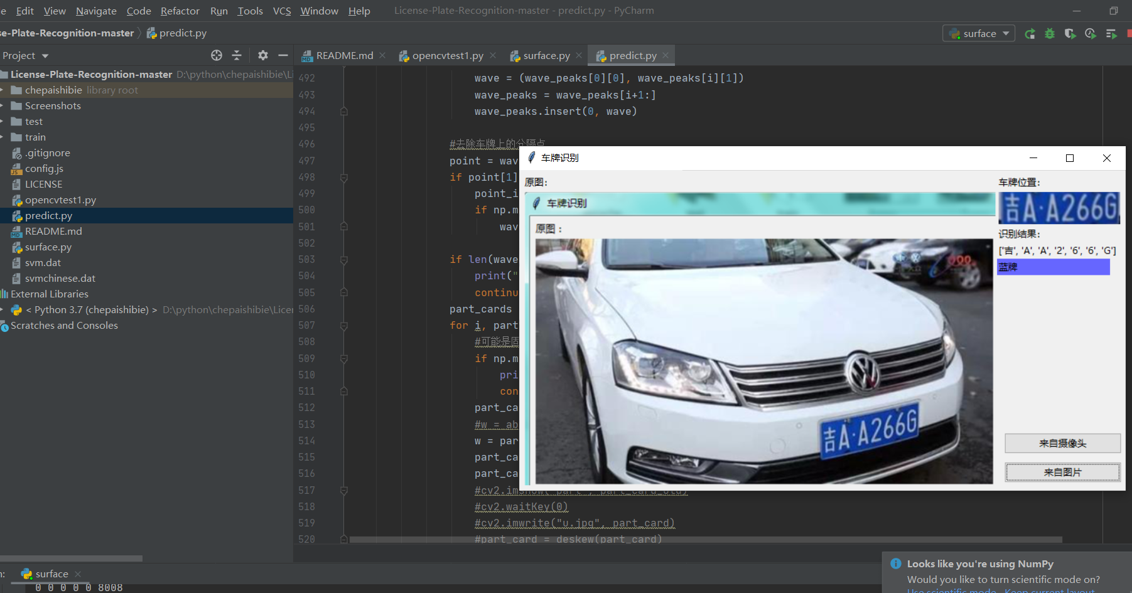
Task: Switch to the surface.py editor tab
Action: click(x=546, y=56)
